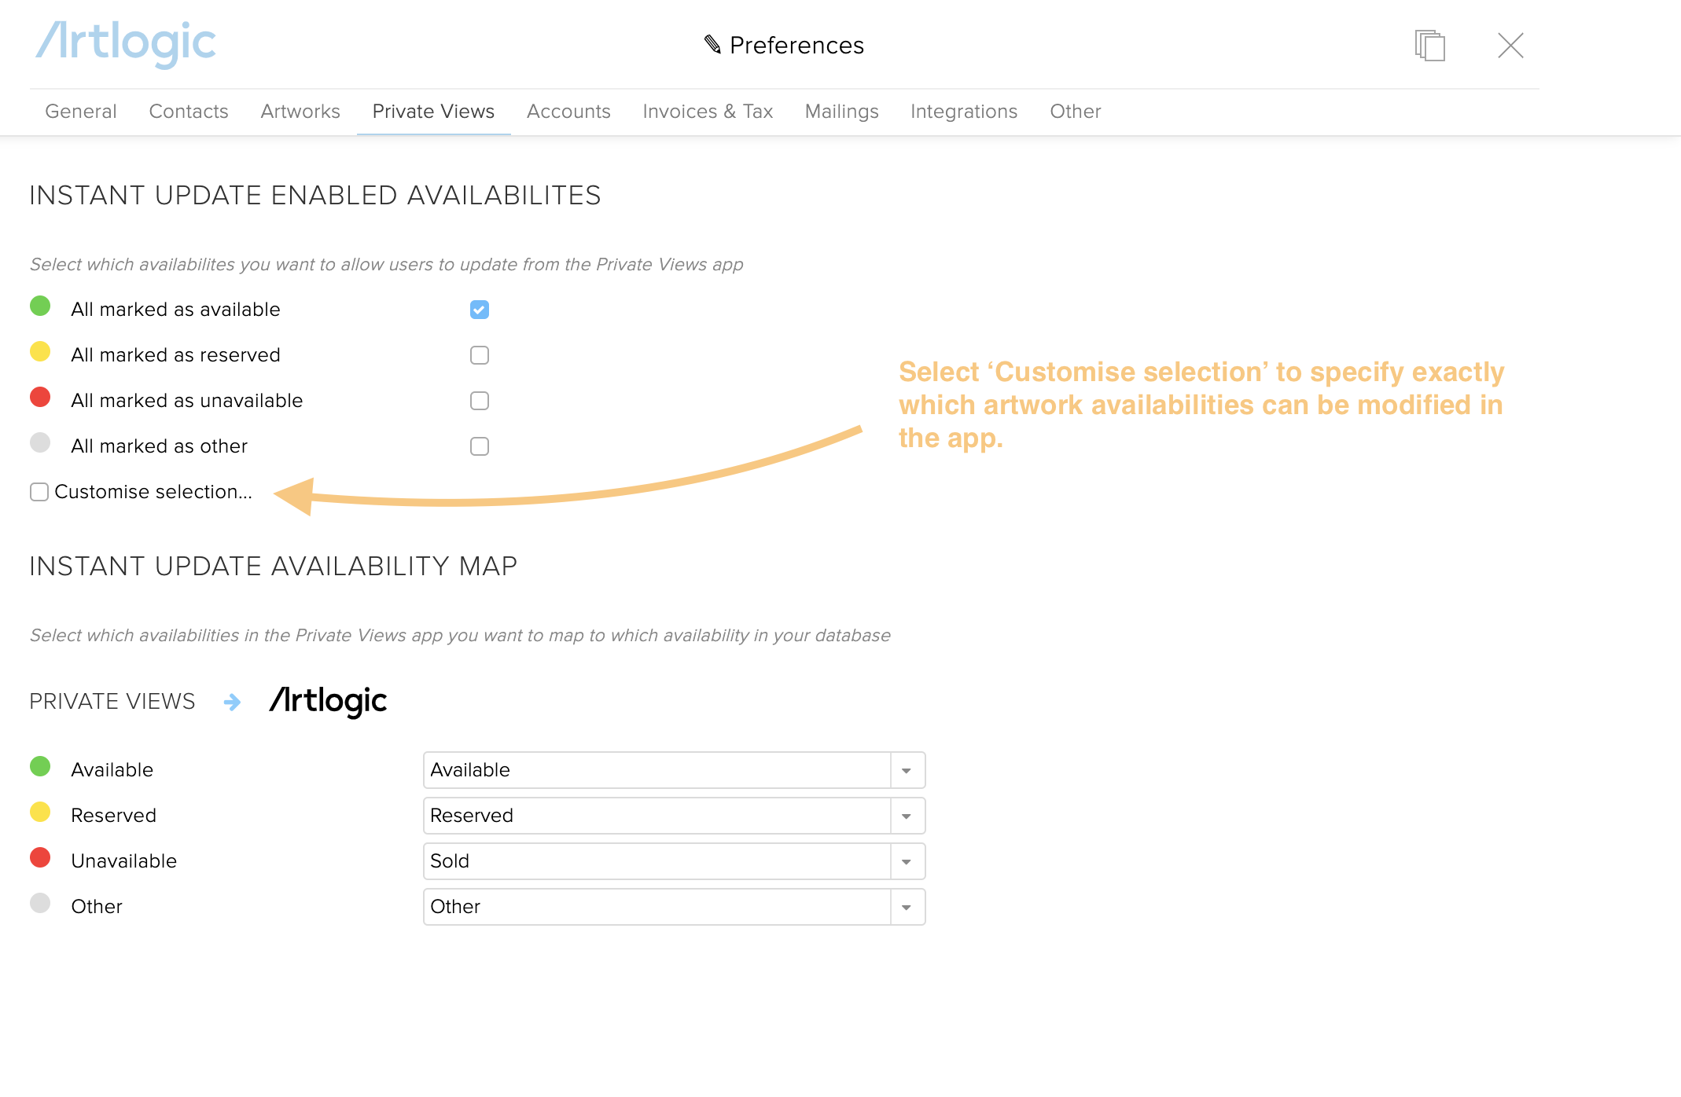Open the Integrations tab

964,112
